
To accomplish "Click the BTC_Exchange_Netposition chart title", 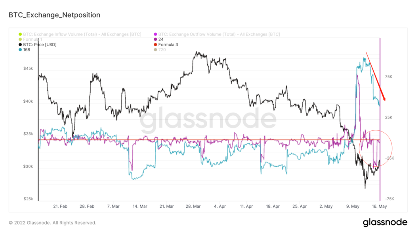I will coord(54,15).
